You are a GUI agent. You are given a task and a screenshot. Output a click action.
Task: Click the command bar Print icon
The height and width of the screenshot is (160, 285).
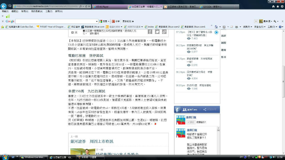coord(237,27)
